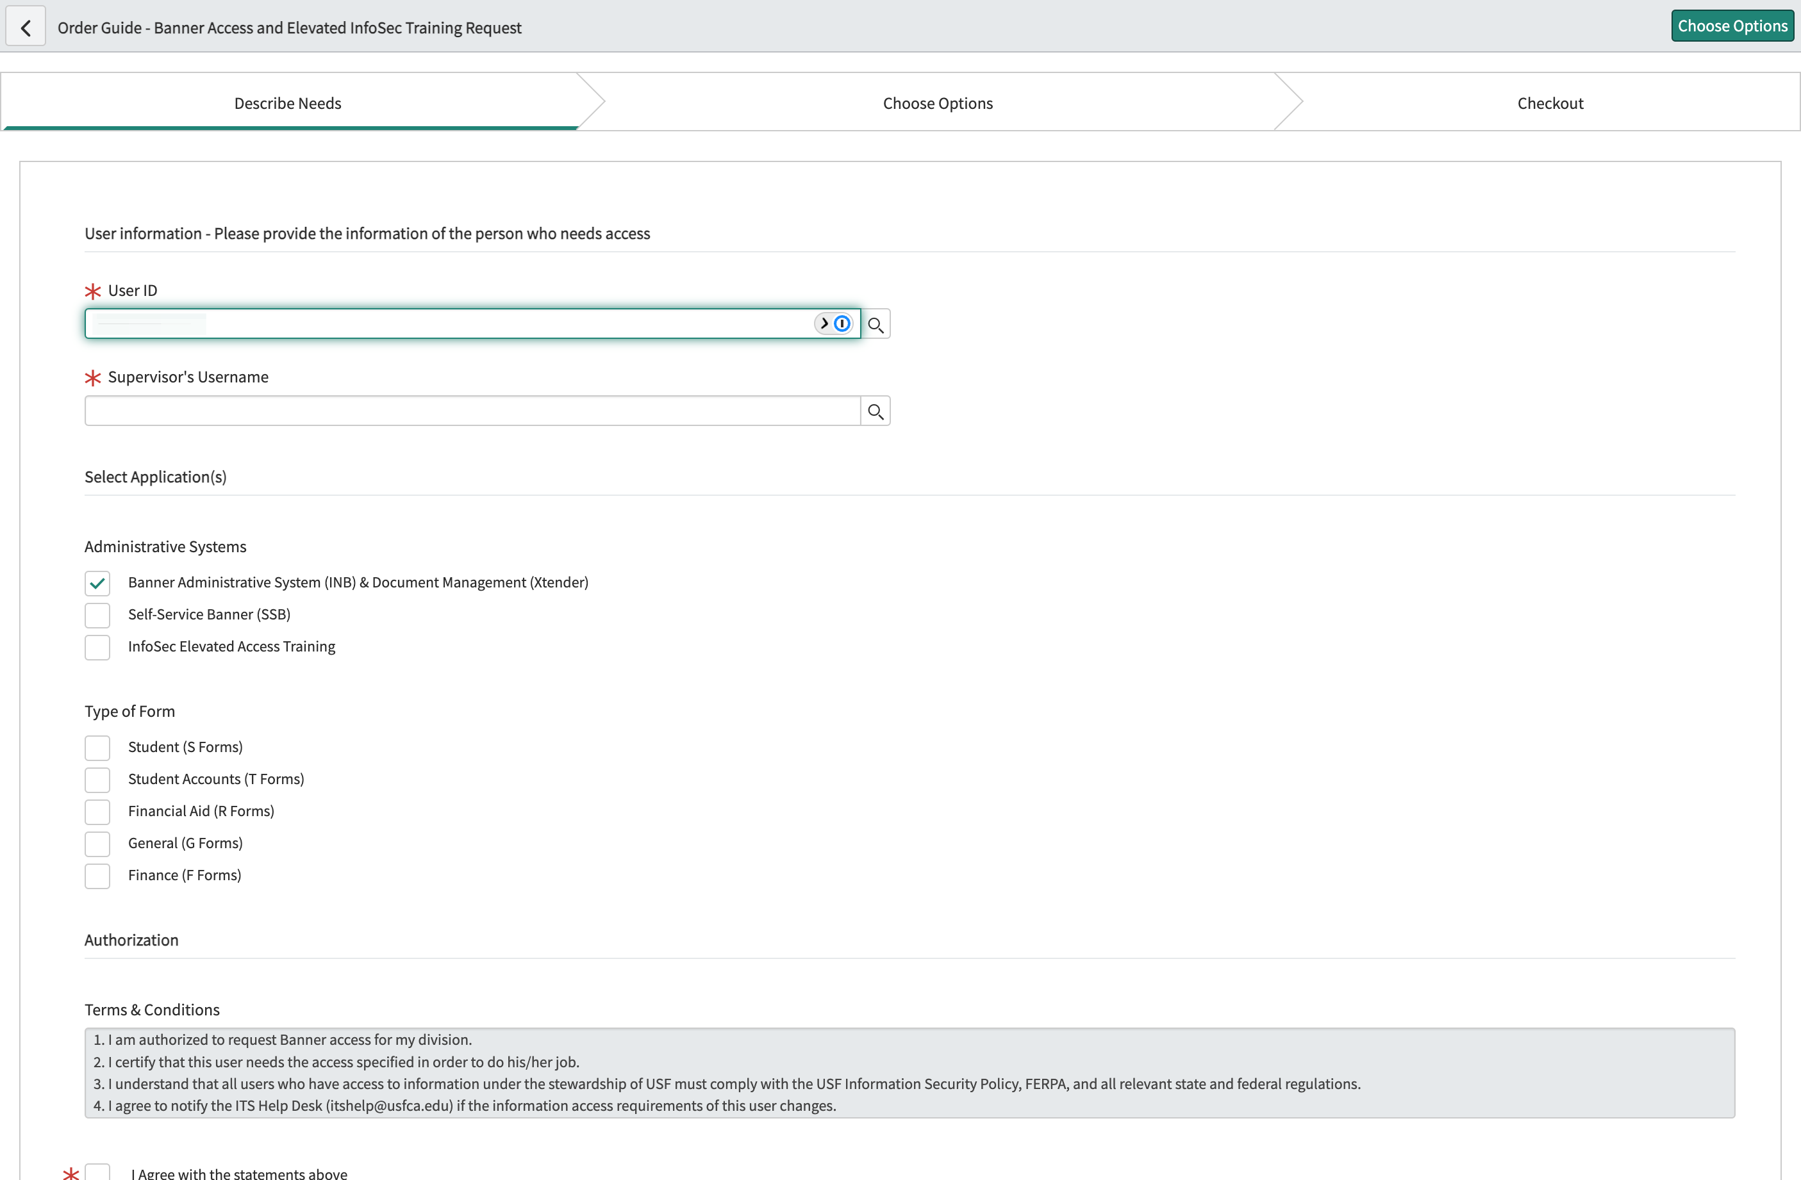The height and width of the screenshot is (1180, 1801).
Task: Open the Checkout step tab
Action: pos(1550,103)
